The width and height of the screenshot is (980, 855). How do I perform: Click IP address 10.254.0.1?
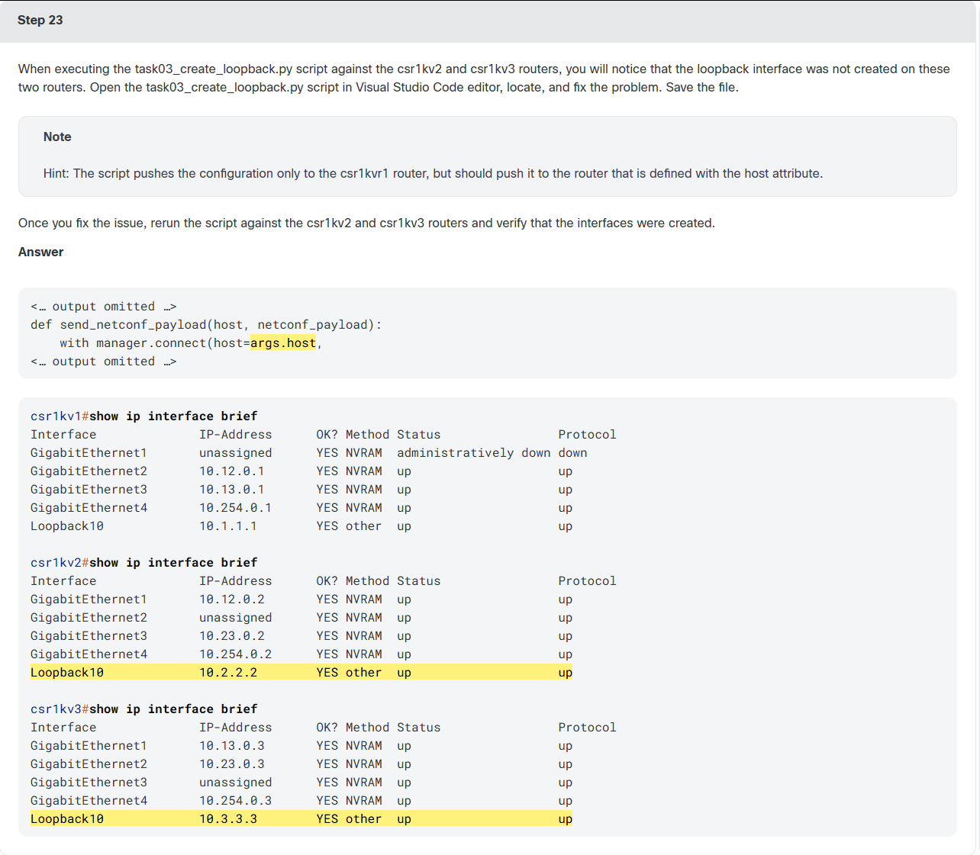(236, 508)
